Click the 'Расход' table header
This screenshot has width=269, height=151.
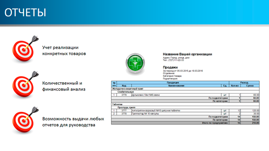pos(244,83)
